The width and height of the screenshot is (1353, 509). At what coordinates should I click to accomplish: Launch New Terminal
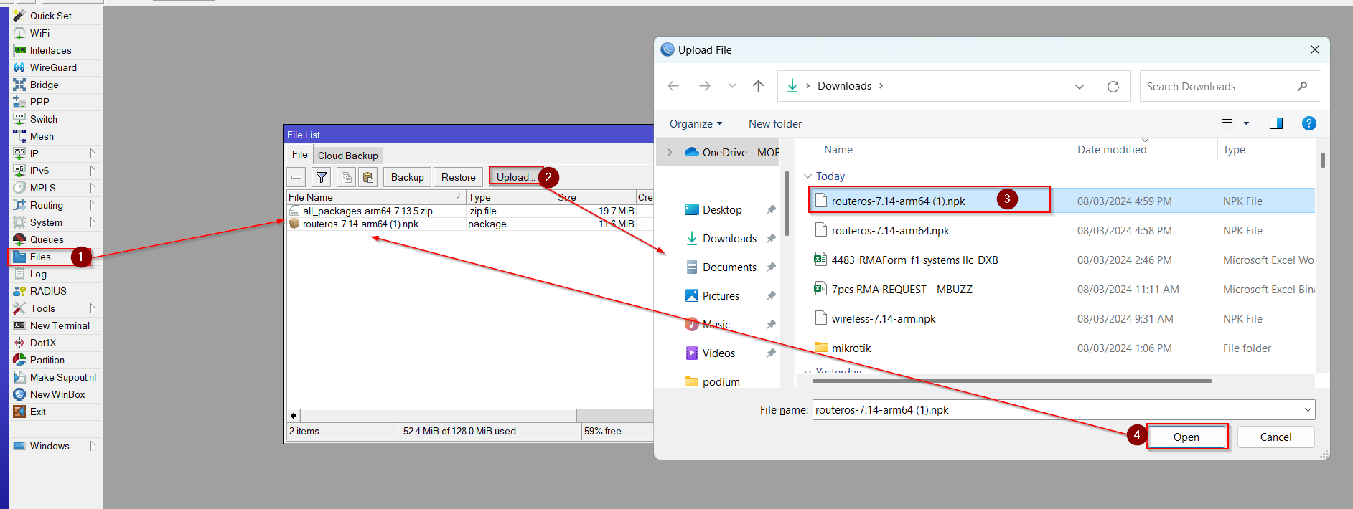tap(60, 325)
